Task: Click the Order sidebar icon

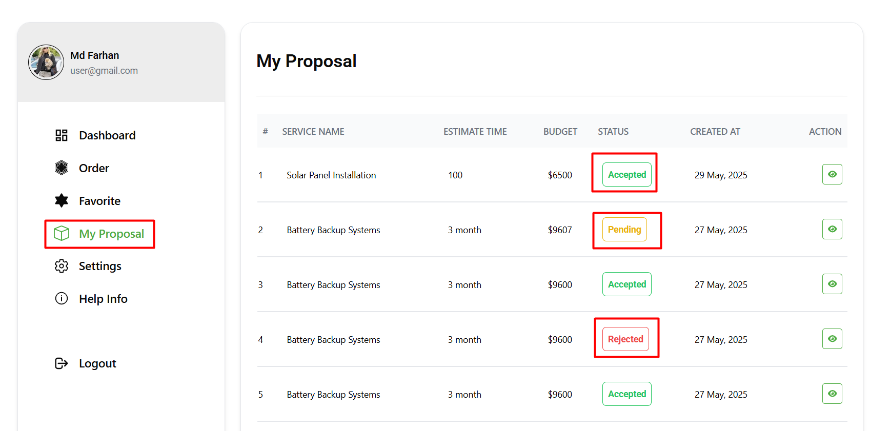Action: [x=62, y=168]
